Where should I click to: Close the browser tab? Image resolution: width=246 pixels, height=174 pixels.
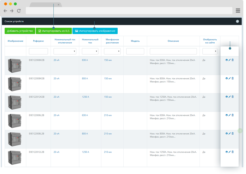click(x=59, y=5)
